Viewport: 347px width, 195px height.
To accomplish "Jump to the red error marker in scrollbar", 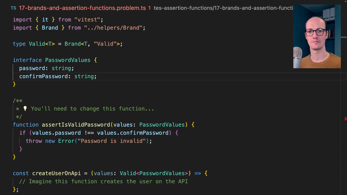I will point(345,118).
